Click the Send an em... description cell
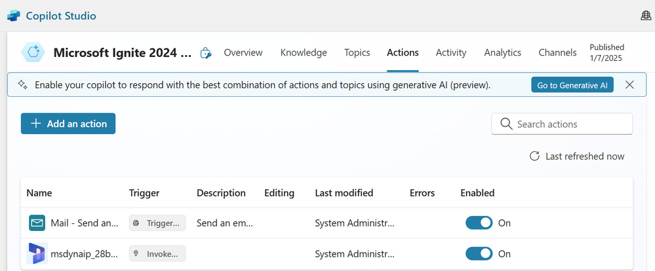This screenshot has height=271, width=655. pyautogui.click(x=225, y=223)
